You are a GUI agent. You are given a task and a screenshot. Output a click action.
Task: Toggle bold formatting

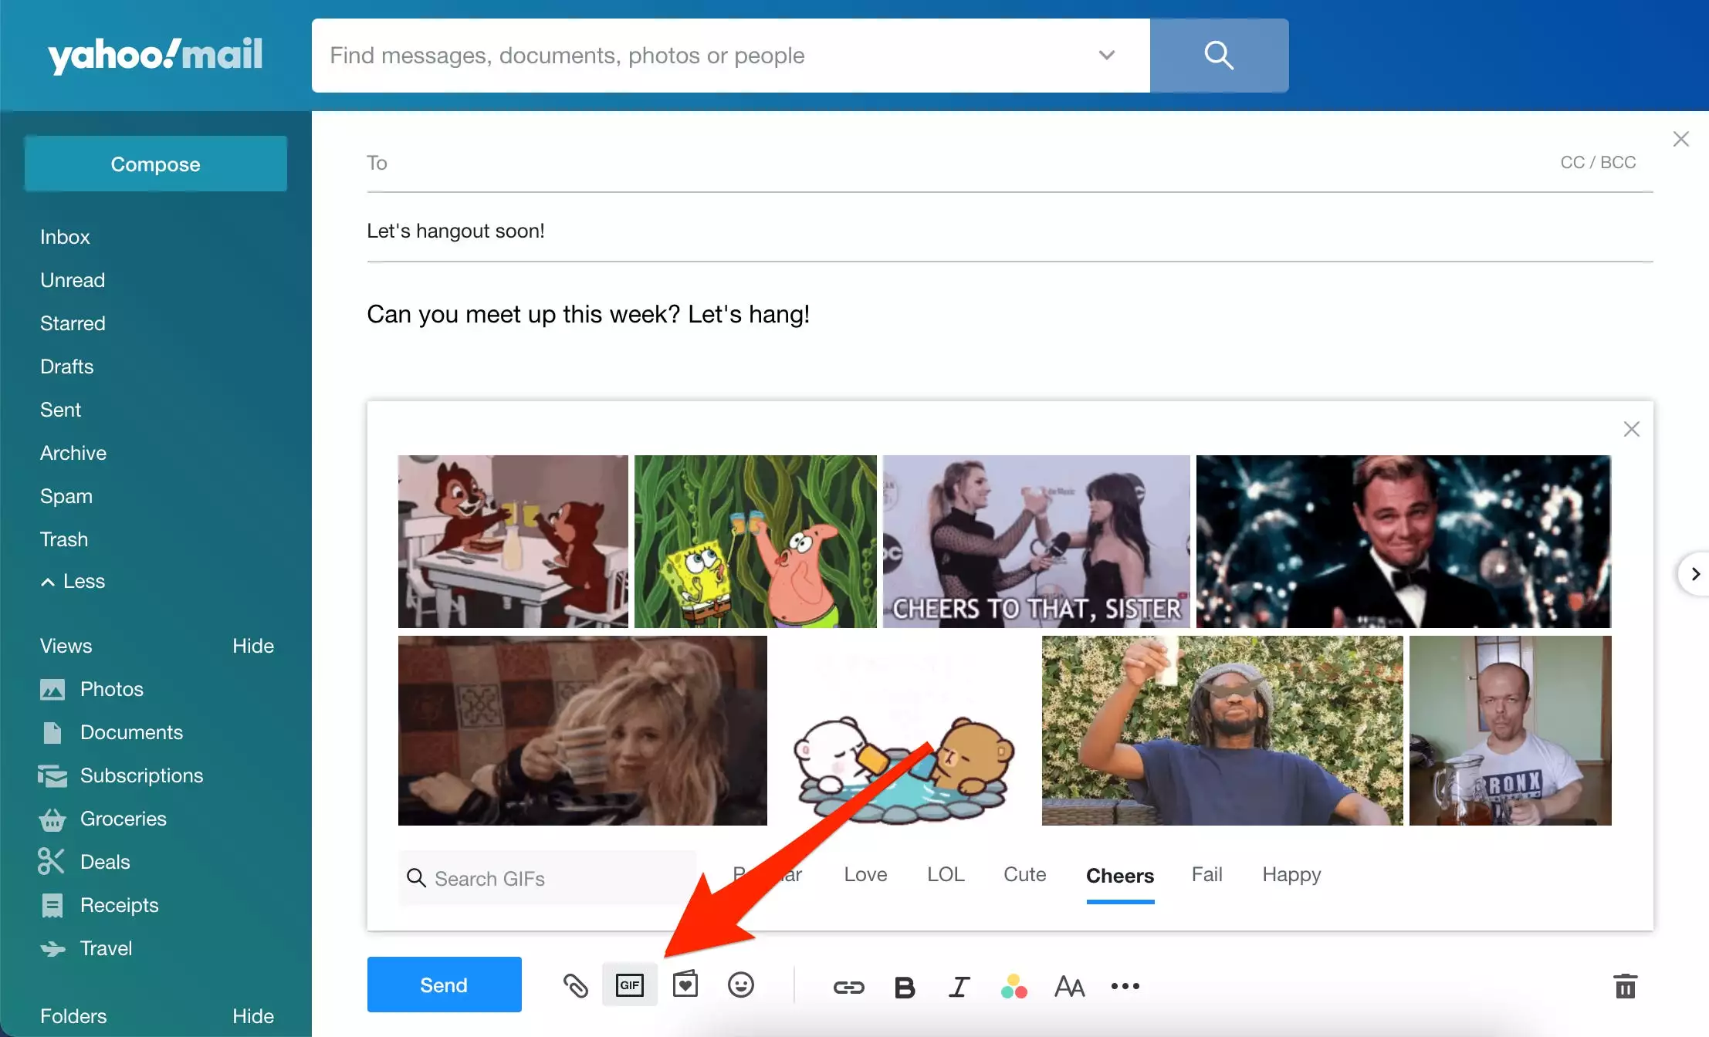click(905, 987)
